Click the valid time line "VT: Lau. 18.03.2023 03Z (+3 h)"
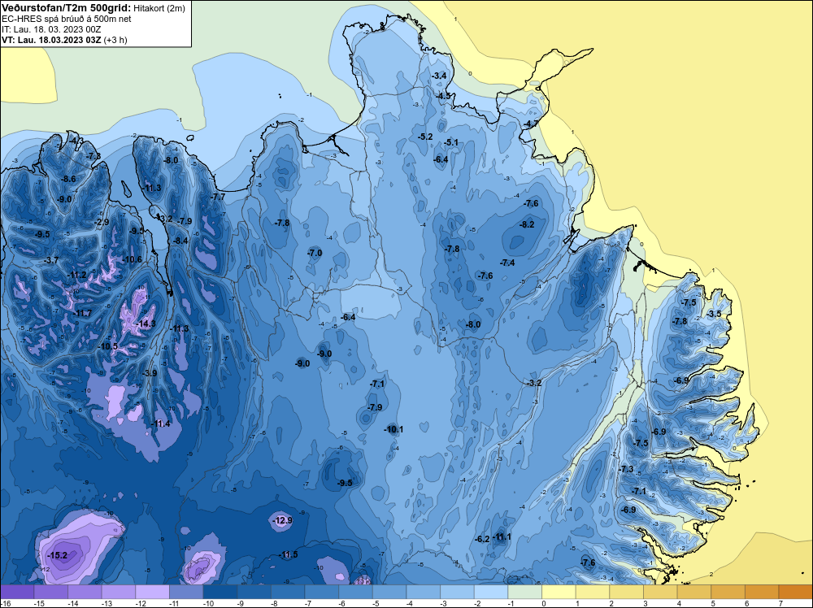Viewport: 813px width, 608px height. 64,39
